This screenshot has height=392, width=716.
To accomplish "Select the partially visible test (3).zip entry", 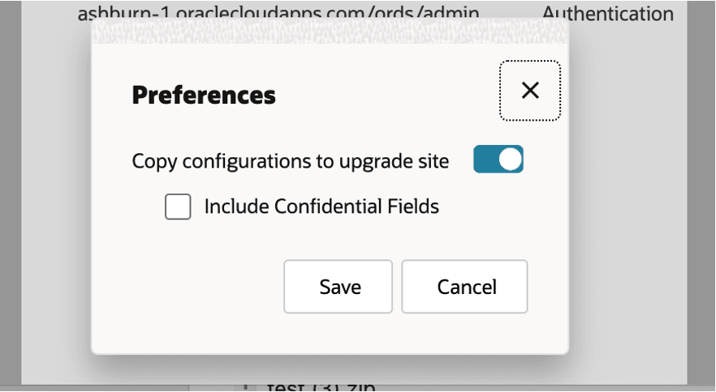I will point(321,387).
